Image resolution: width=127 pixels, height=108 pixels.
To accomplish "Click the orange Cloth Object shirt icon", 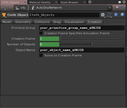I will pyautogui.click(x=4, y=15).
